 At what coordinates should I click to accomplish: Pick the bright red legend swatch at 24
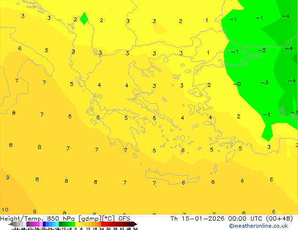(x=102, y=224)
